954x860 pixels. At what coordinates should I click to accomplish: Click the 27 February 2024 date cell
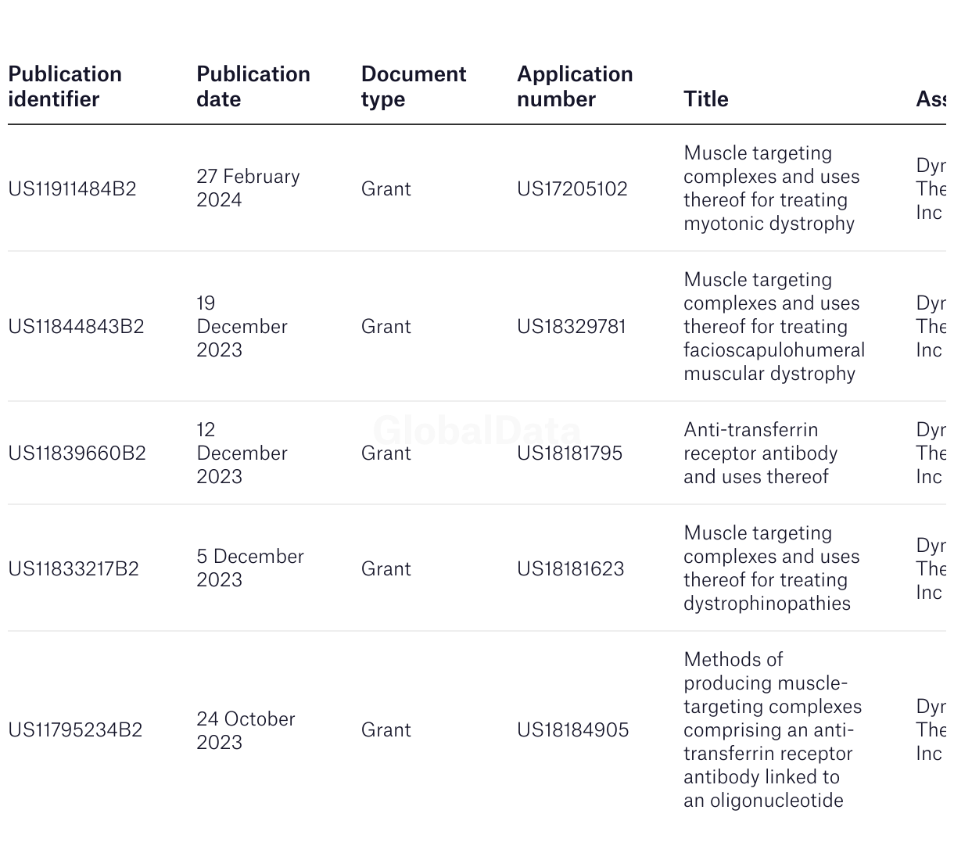247,188
